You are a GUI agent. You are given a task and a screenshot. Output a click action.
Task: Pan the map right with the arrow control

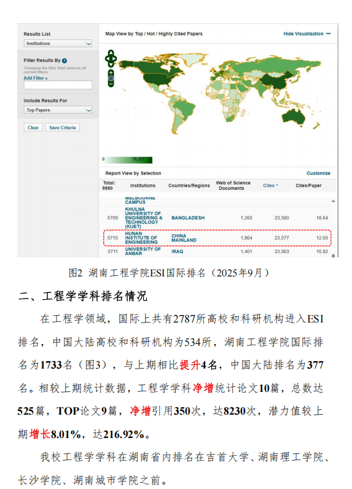115,58
